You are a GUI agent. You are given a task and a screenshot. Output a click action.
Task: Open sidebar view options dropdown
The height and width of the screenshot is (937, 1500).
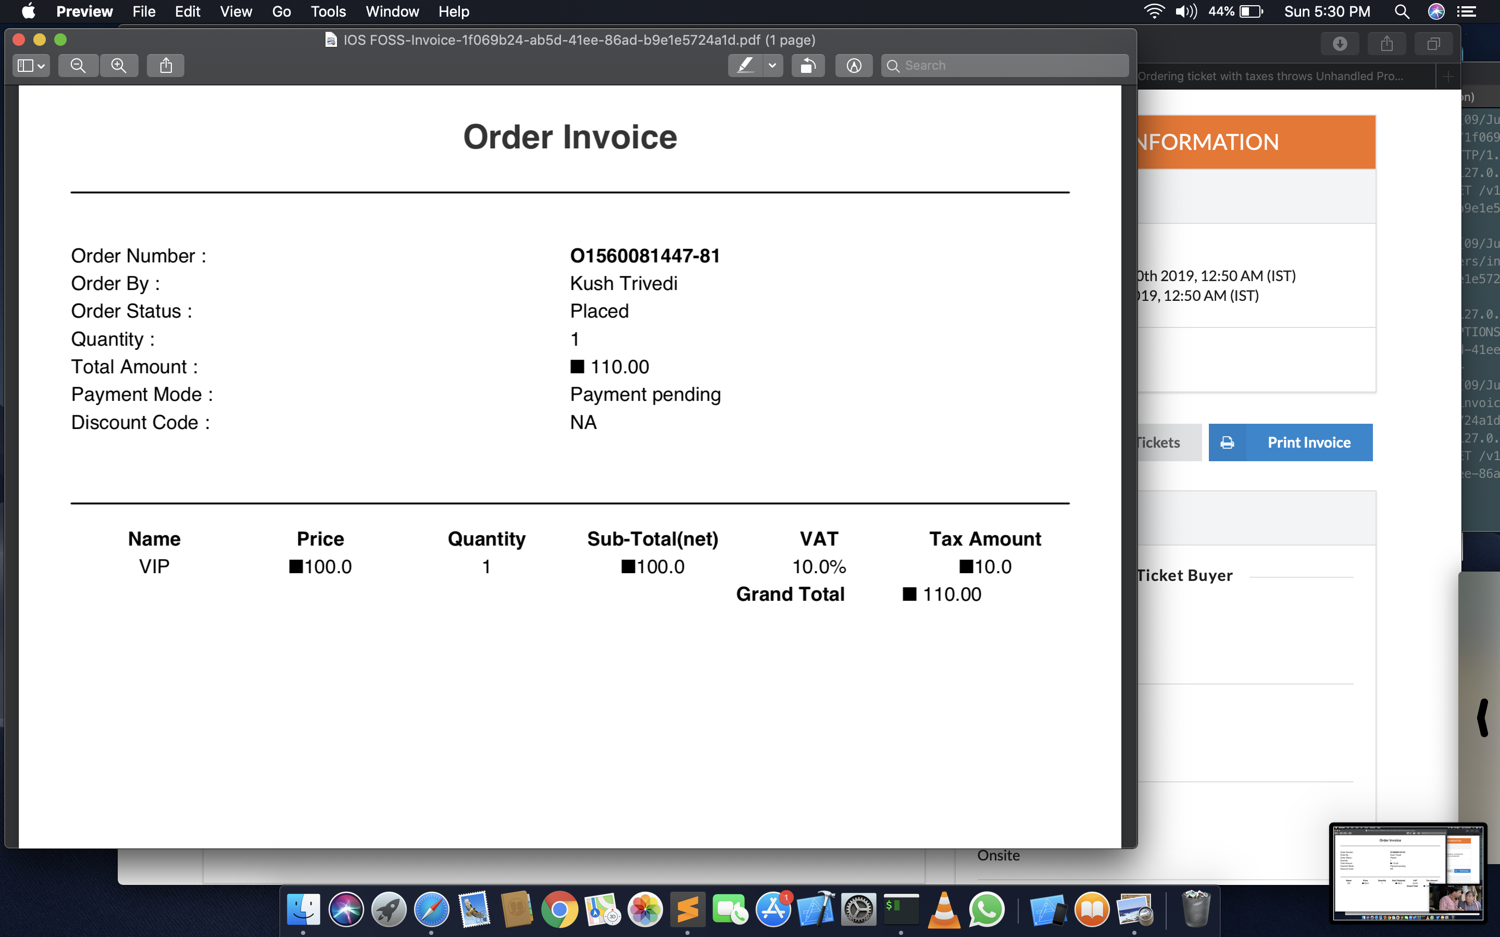[31, 66]
